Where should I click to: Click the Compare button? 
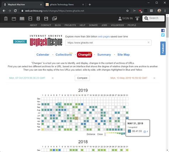[82, 78]
